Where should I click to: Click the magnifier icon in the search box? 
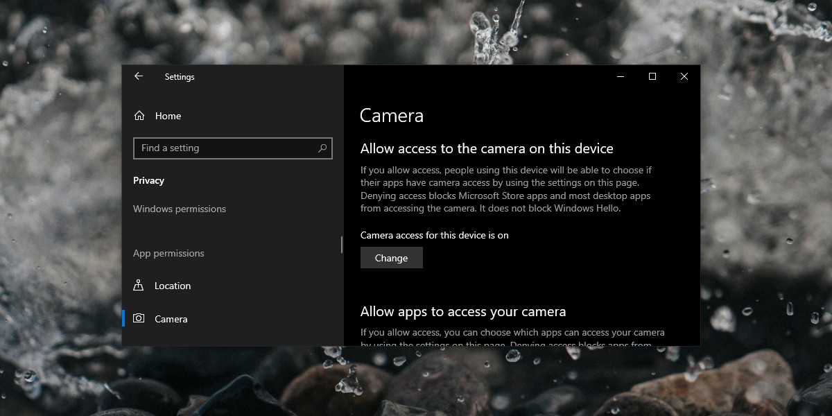322,148
